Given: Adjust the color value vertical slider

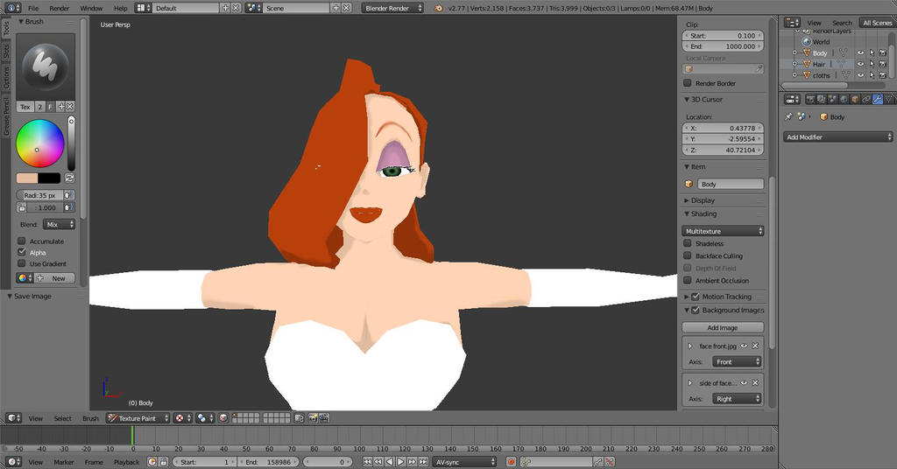Looking at the screenshot, I should (x=71, y=143).
